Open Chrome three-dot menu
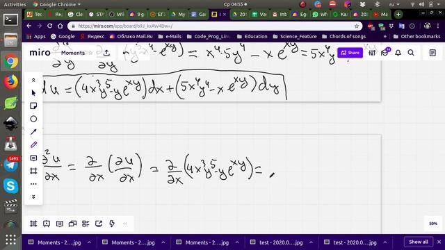Image resolution: width=445 pixels, height=250 pixels. click(x=438, y=26)
